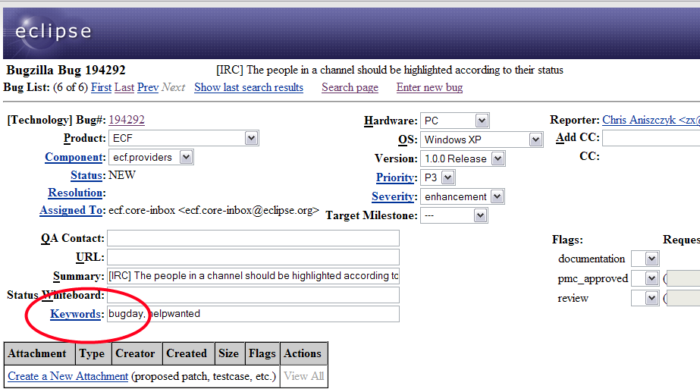Click Show last search results
Image resolution: width=700 pixels, height=389 pixels.
click(x=249, y=87)
